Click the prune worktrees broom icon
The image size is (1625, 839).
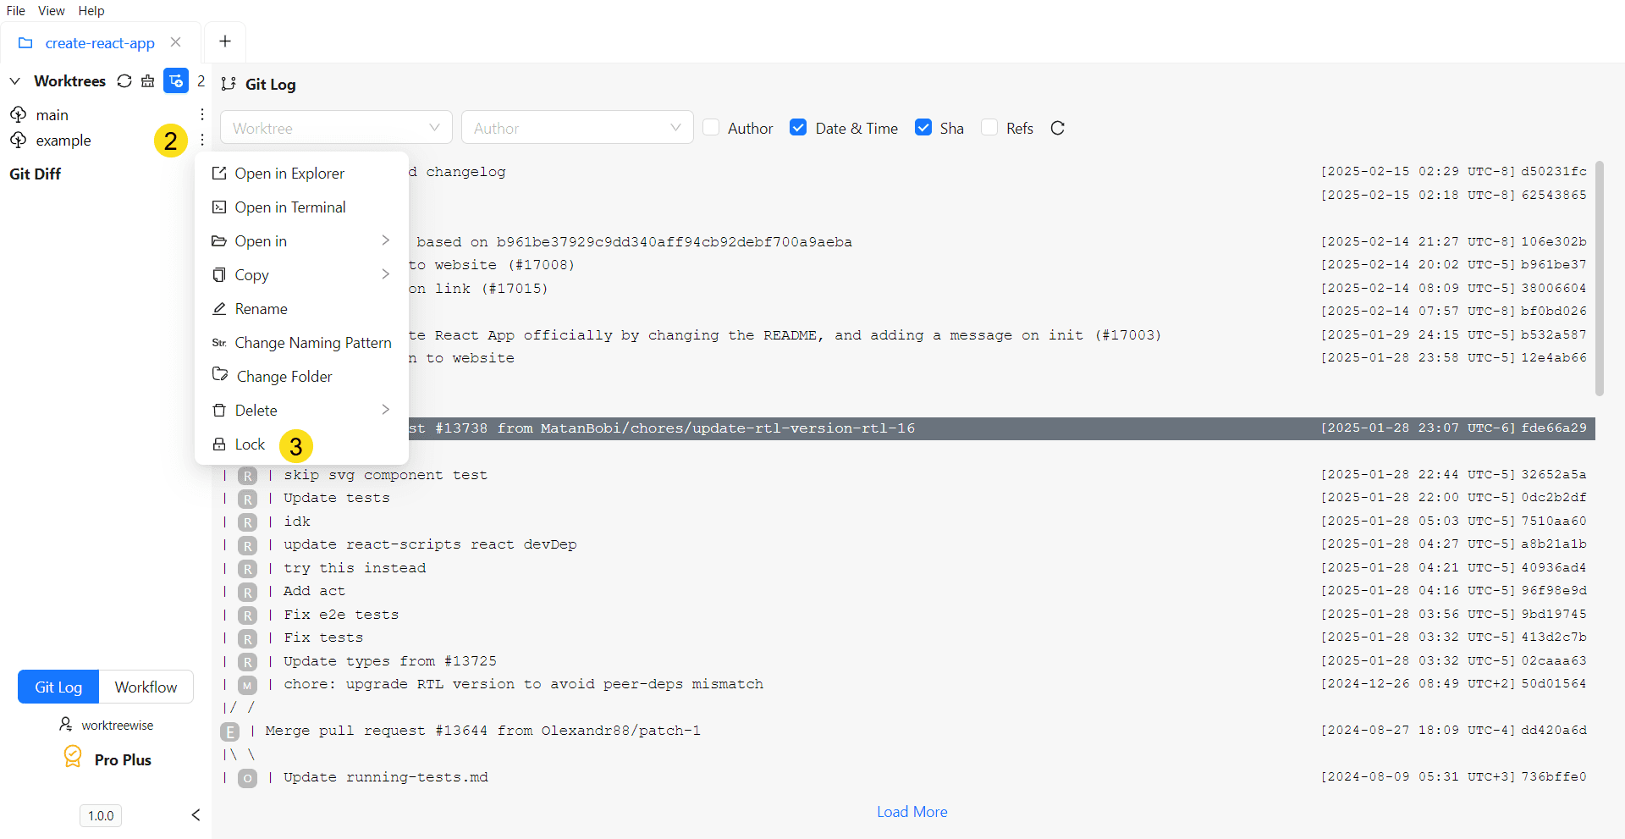148,81
